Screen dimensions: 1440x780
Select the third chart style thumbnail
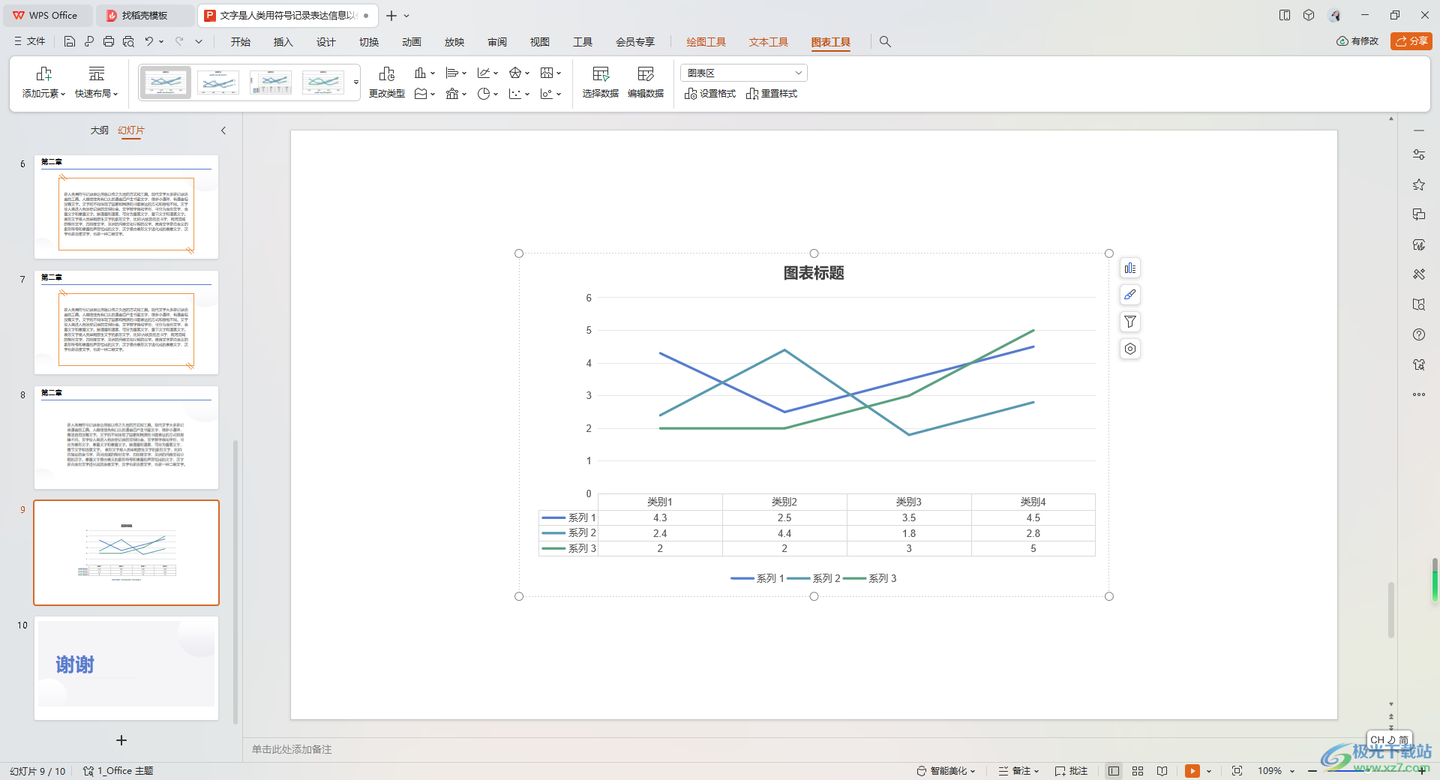(271, 82)
